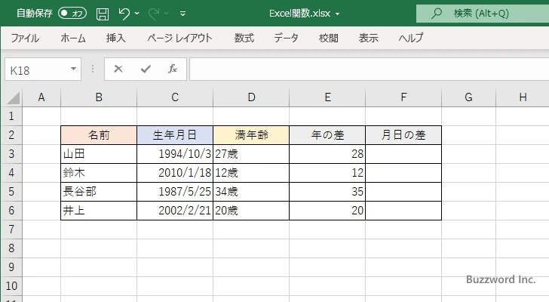Open the 数式 ribbon tab

coord(244,38)
